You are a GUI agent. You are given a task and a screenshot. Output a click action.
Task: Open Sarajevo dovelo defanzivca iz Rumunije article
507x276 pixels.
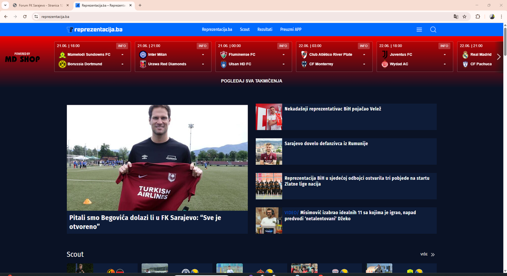[x=326, y=144]
